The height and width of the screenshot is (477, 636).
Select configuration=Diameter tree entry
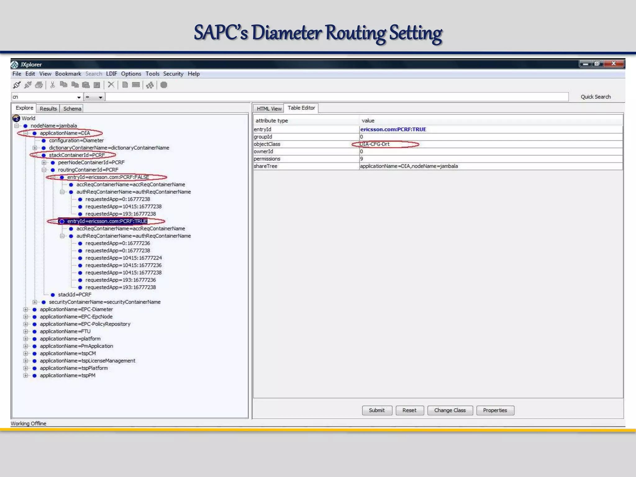tap(76, 140)
